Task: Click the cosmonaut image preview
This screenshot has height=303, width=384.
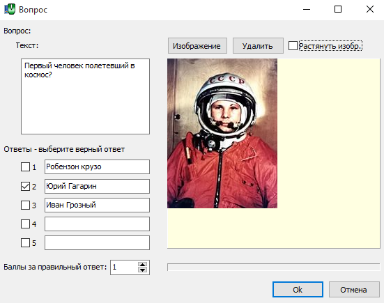Action: pyautogui.click(x=222, y=133)
